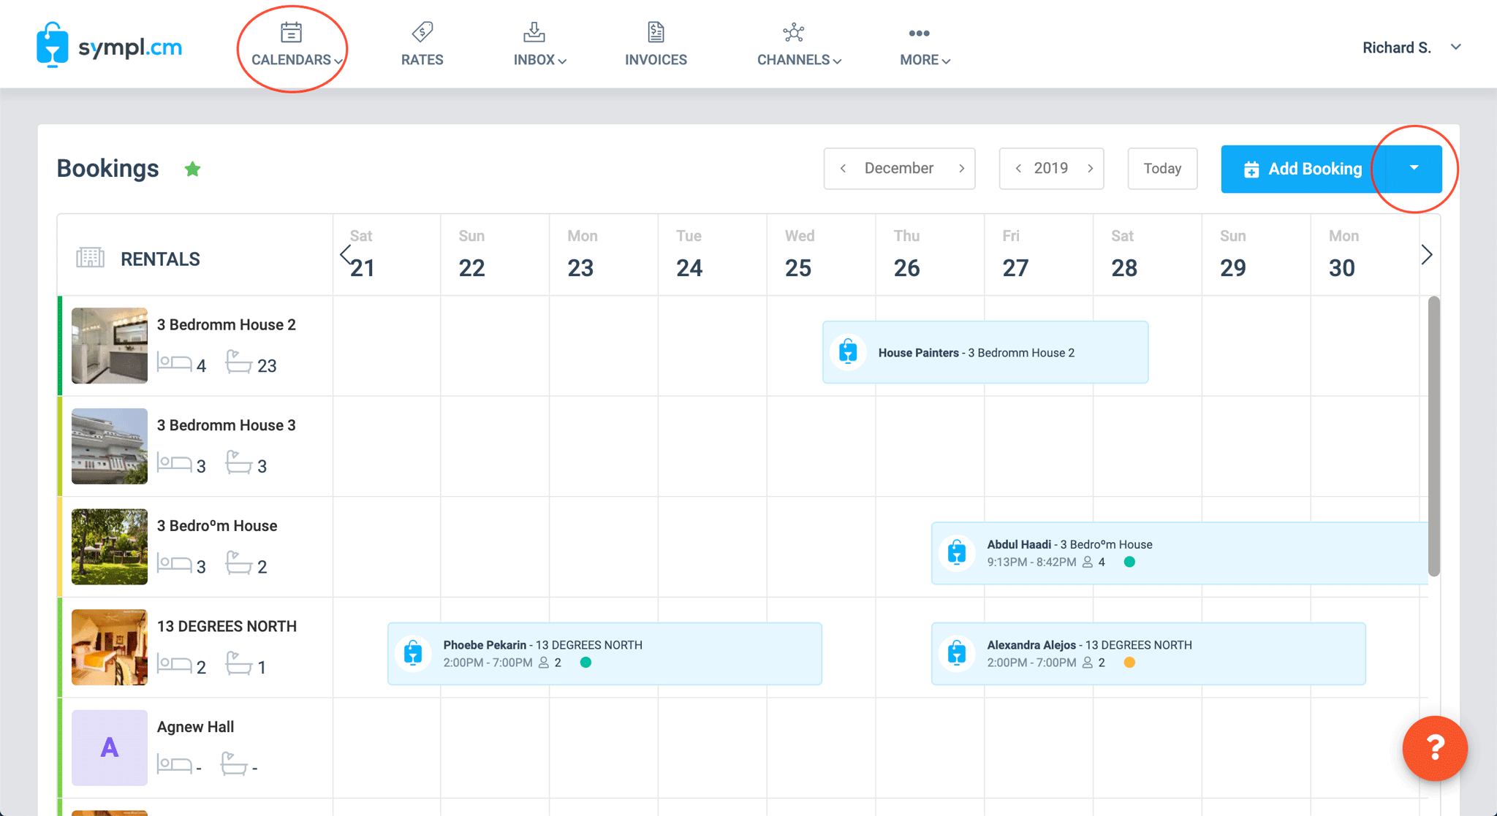Open the Channels menu
Image resolution: width=1497 pixels, height=816 pixels.
[x=799, y=45]
